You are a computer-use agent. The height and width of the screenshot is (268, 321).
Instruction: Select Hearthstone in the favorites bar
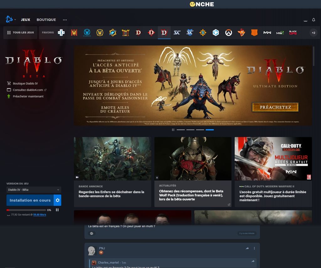pyautogui.click(x=203, y=33)
